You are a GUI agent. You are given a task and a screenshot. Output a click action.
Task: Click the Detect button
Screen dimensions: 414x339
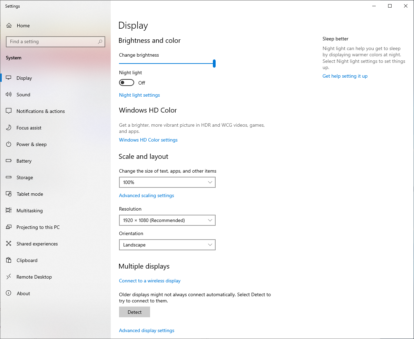coord(135,312)
